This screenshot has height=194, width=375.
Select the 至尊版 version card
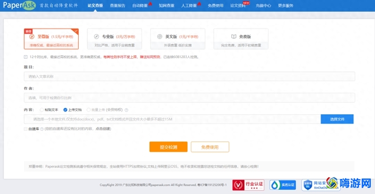[x=51, y=39]
